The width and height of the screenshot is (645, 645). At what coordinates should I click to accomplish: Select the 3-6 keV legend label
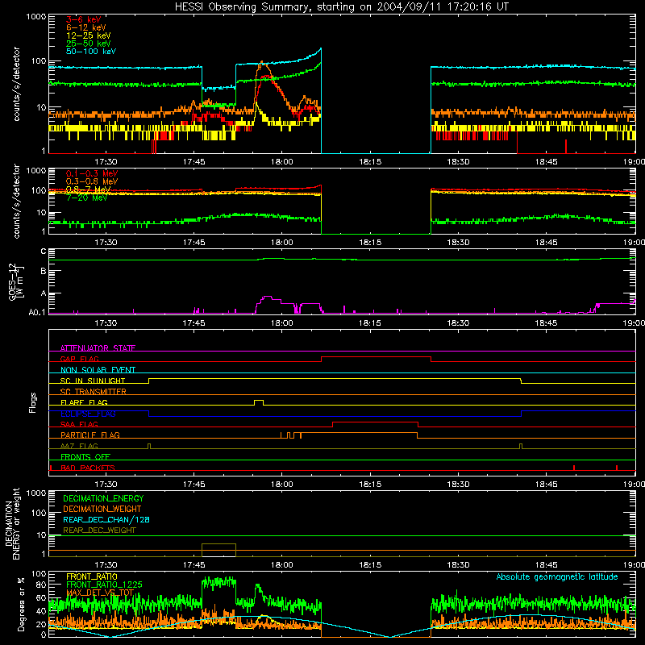tap(83, 19)
